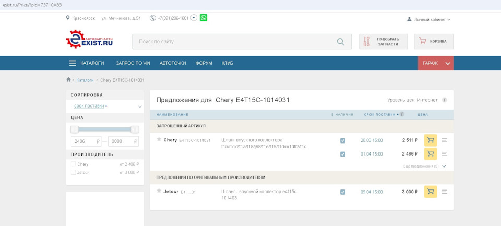This screenshot has width=501, height=226.
Task: Sort by Цена column header
Action: pyautogui.click(x=423, y=114)
